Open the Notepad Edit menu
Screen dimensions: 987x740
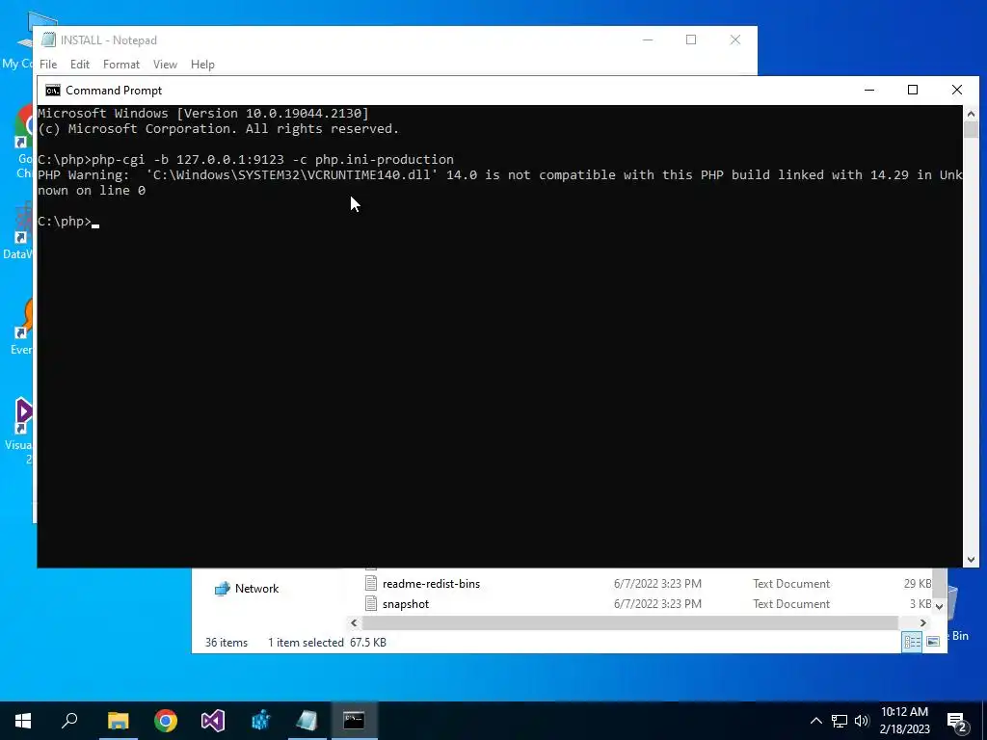79,65
